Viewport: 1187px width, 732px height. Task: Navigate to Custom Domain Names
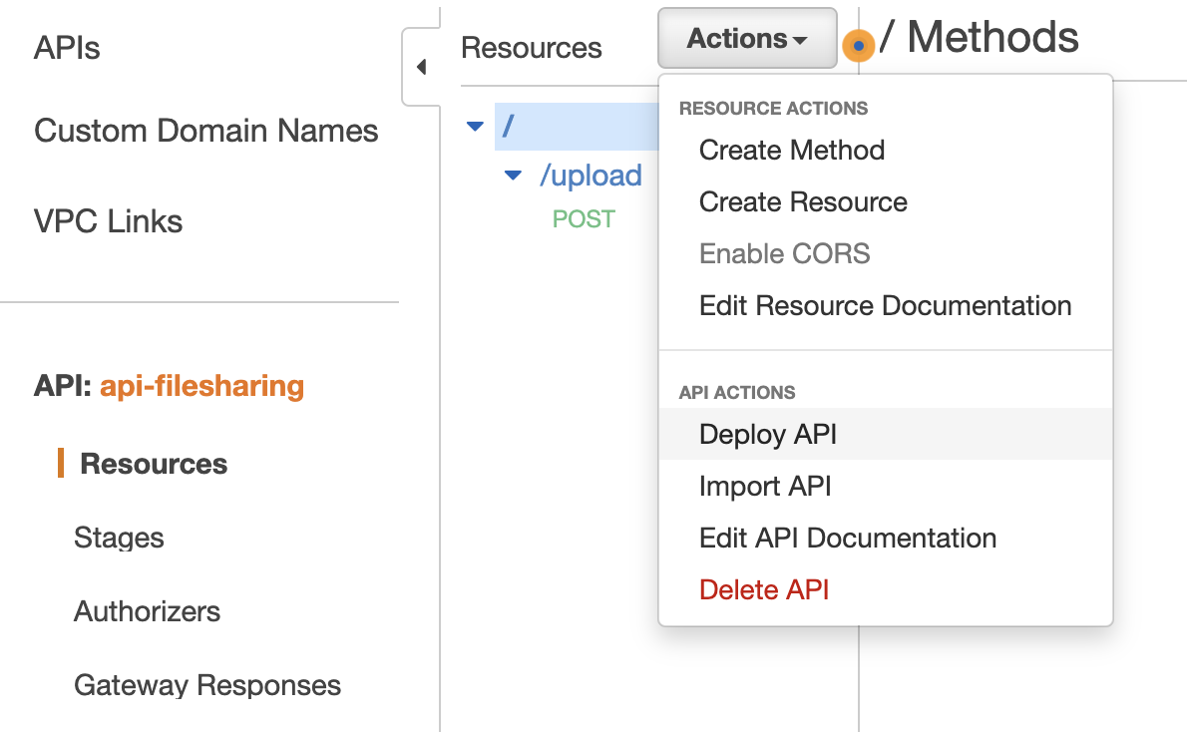point(205,130)
